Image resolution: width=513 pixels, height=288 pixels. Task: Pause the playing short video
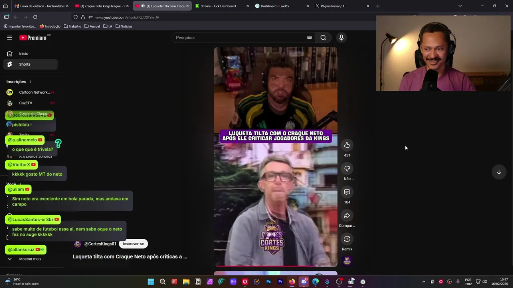(276, 156)
